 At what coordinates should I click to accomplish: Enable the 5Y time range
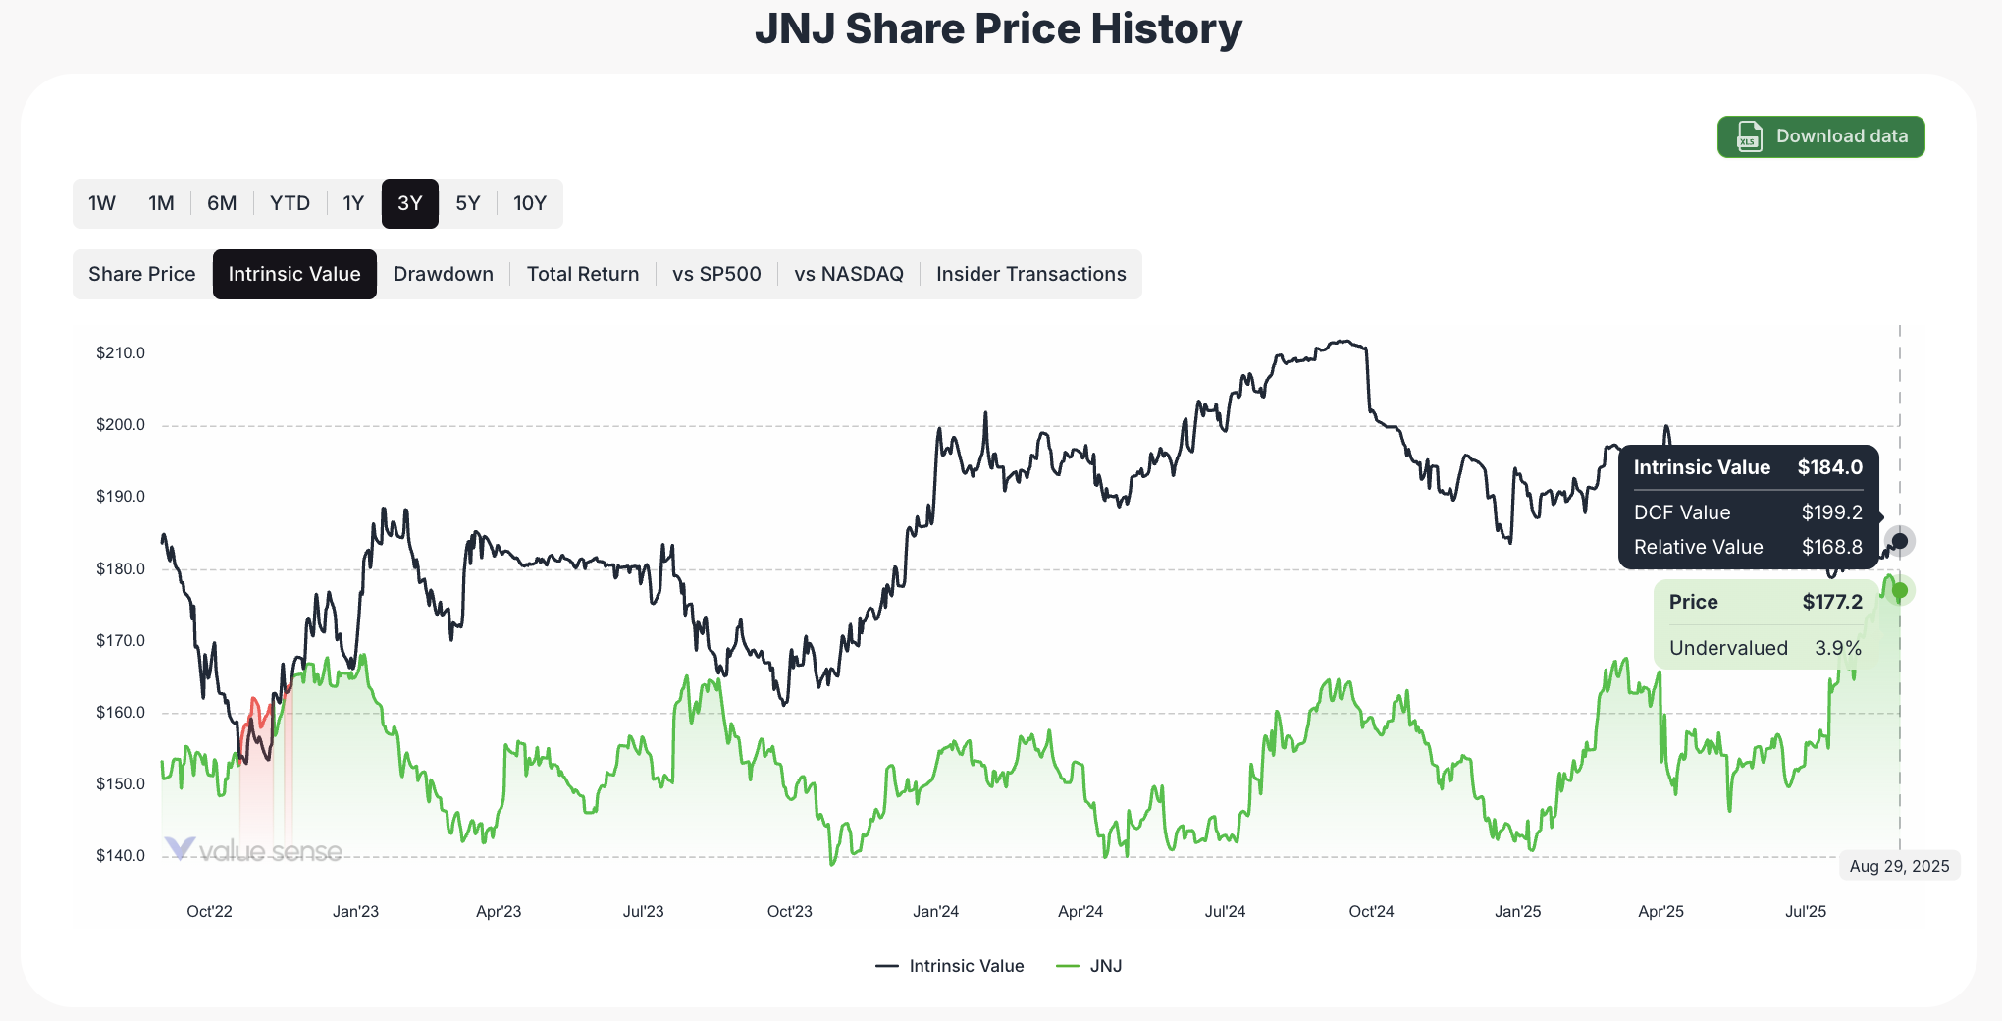[x=468, y=203]
